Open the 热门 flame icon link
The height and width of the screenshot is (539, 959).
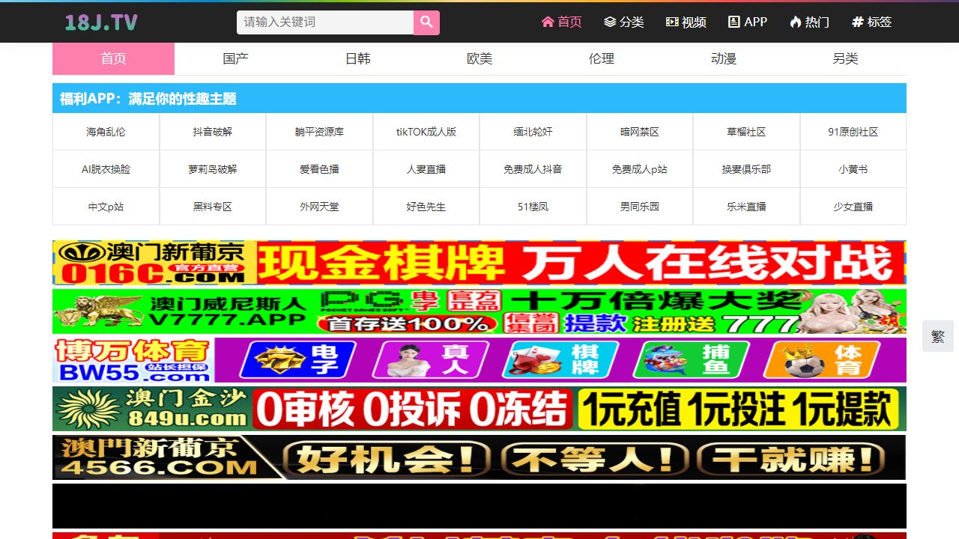pos(809,22)
